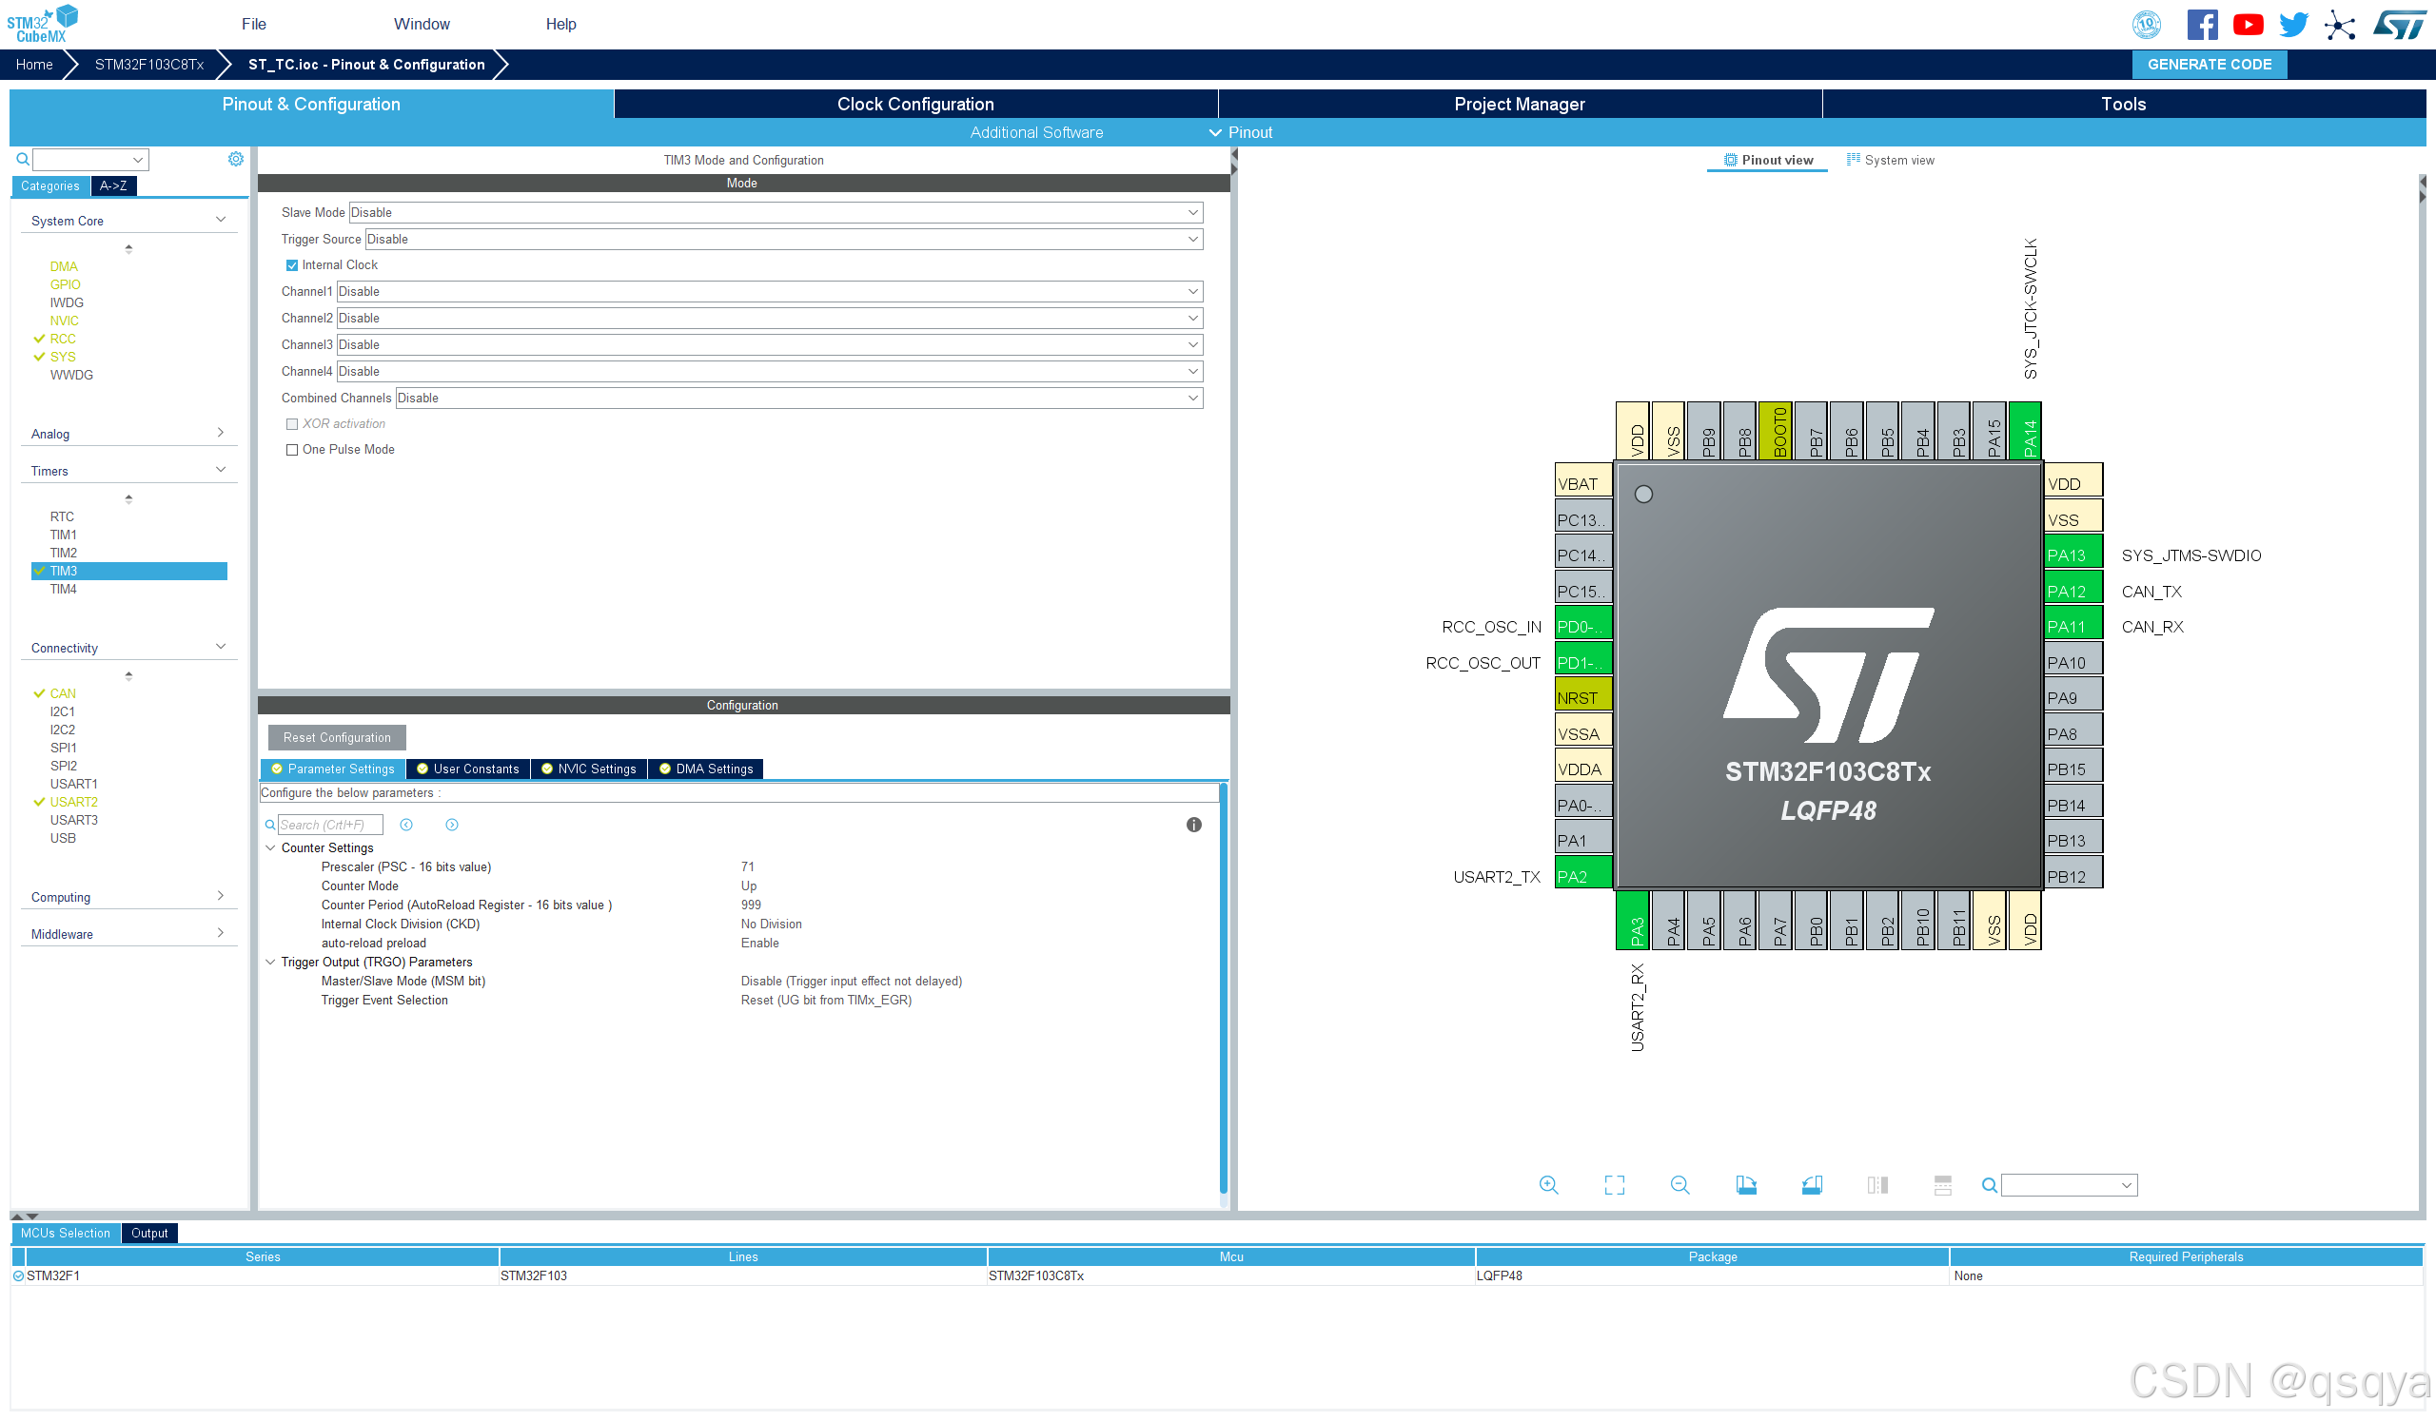Uncheck the Internal Clock checkbox

[292, 264]
